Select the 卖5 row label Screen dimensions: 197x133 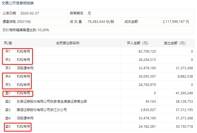pos(8,127)
